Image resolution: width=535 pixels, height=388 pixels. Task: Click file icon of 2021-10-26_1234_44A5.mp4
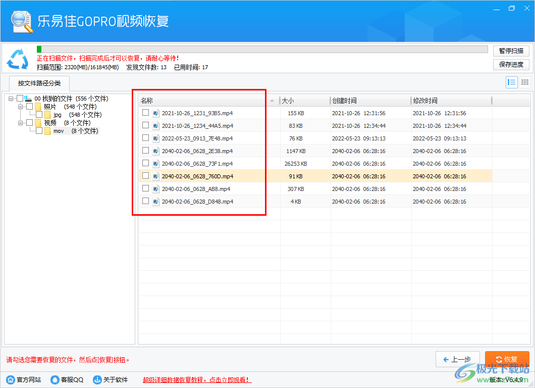(x=155, y=126)
